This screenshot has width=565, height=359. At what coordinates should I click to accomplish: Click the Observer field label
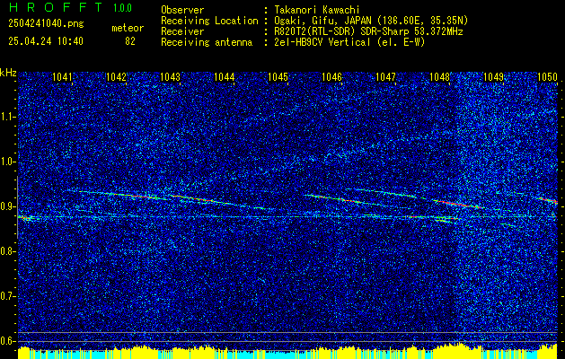[182, 10]
